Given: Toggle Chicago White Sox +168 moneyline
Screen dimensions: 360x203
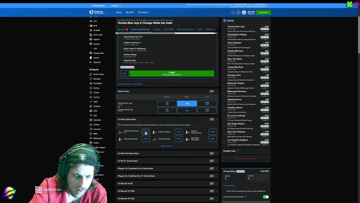Looking at the screenshot, I should tap(187, 111).
